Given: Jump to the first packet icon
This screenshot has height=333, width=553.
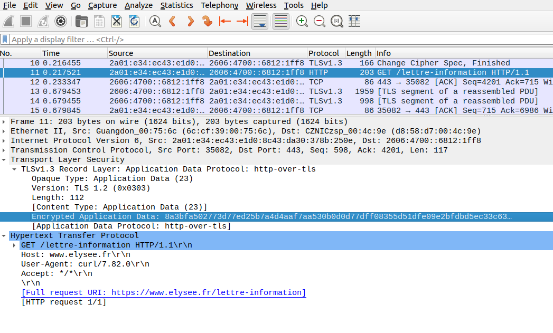Looking at the screenshot, I should tap(224, 21).
